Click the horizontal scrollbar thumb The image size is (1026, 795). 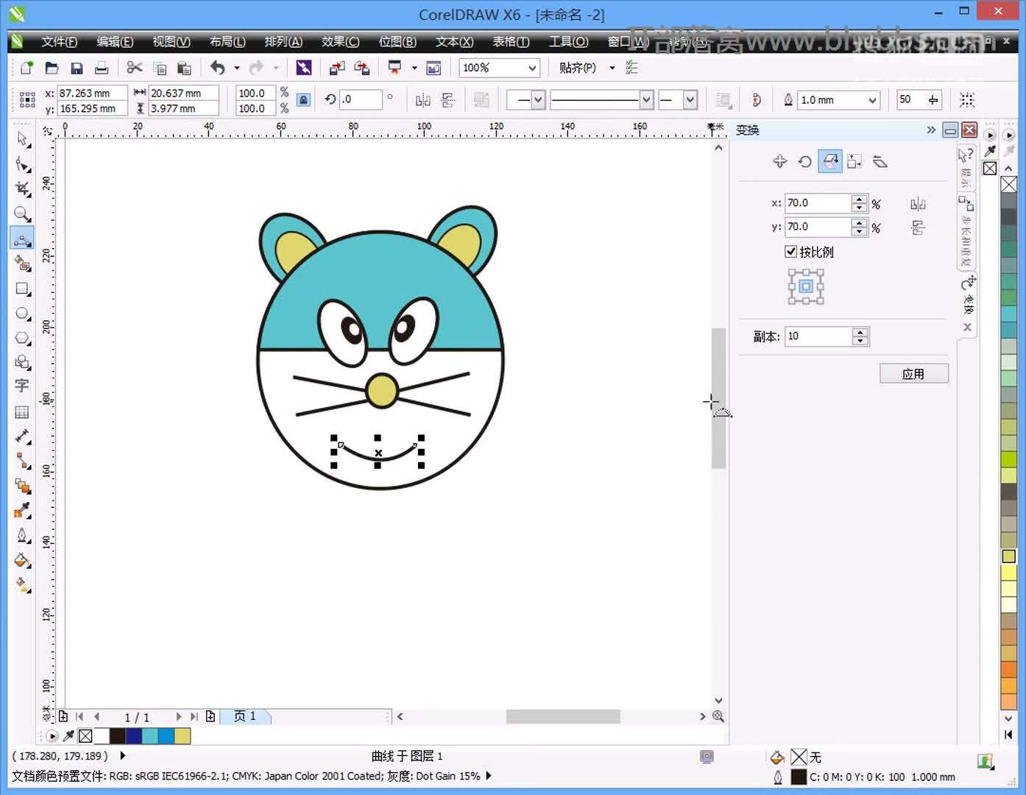coord(563,716)
